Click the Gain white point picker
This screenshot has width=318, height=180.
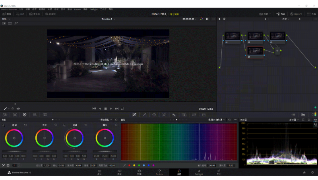(x=64, y=125)
